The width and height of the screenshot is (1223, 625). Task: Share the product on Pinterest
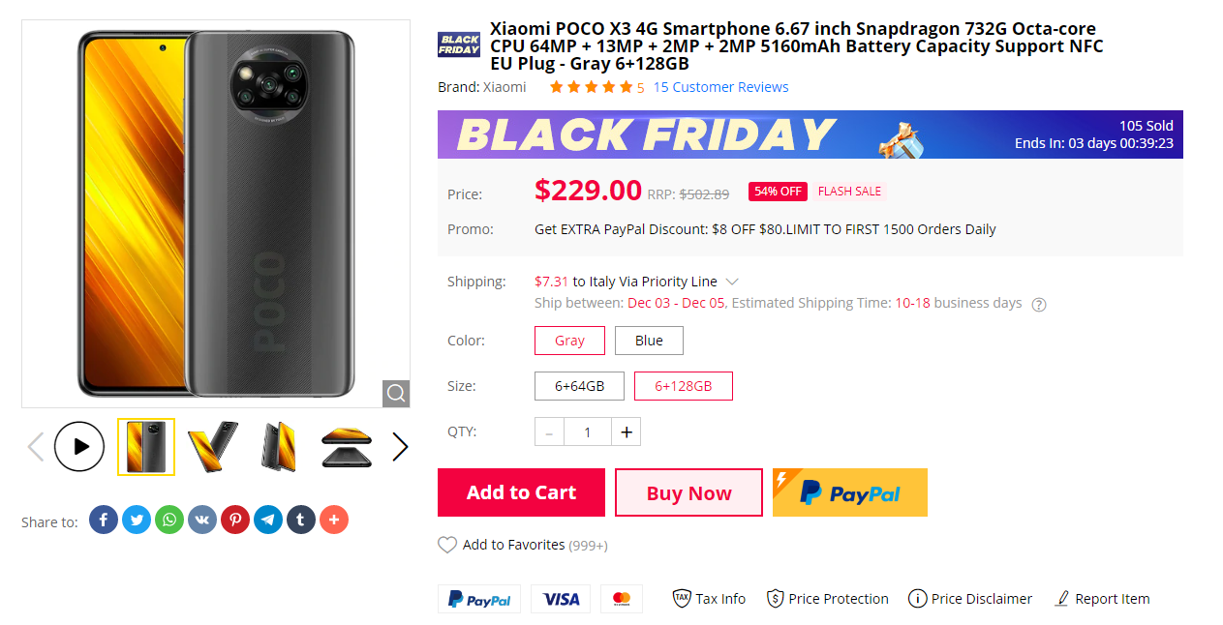click(235, 520)
